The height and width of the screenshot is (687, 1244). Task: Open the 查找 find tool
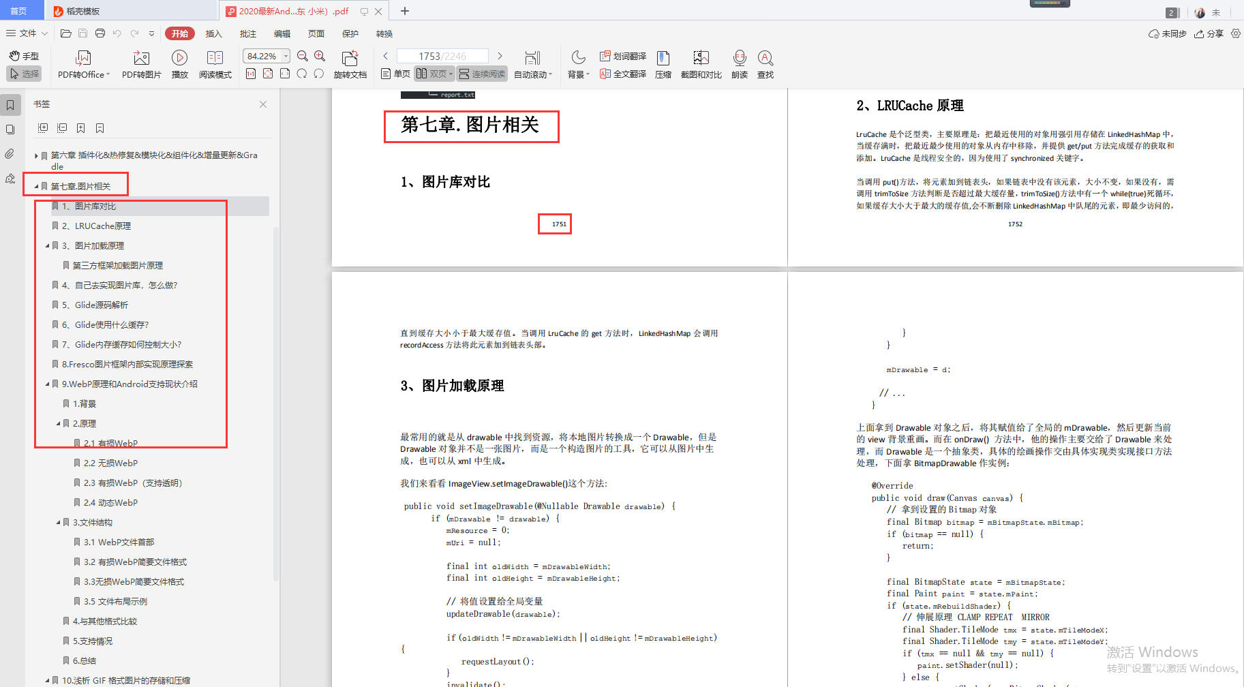(765, 65)
